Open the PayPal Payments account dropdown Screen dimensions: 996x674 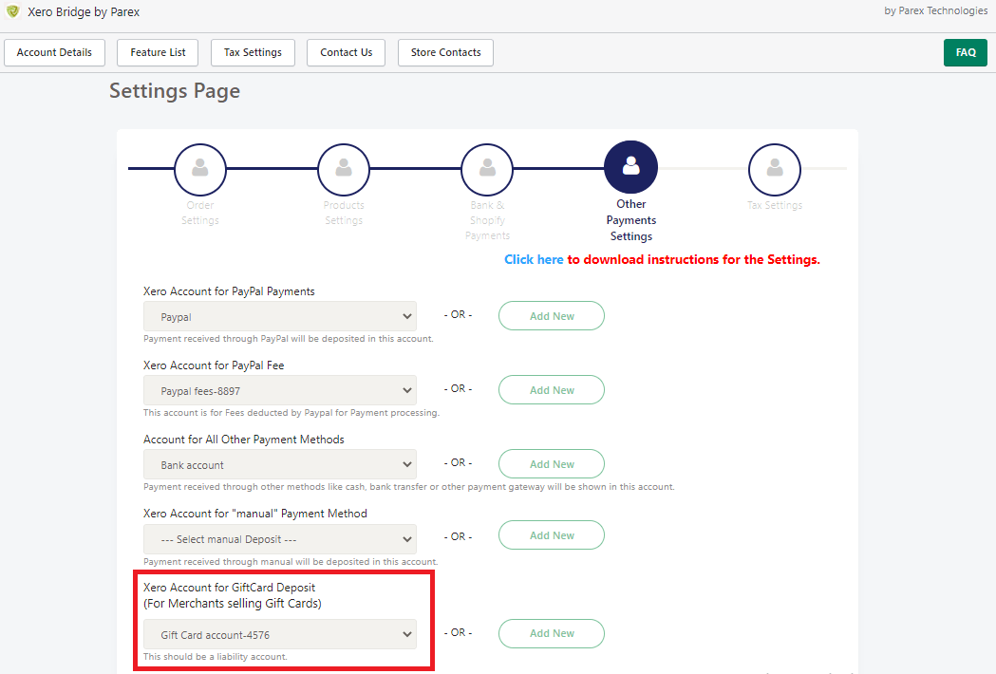click(x=279, y=315)
